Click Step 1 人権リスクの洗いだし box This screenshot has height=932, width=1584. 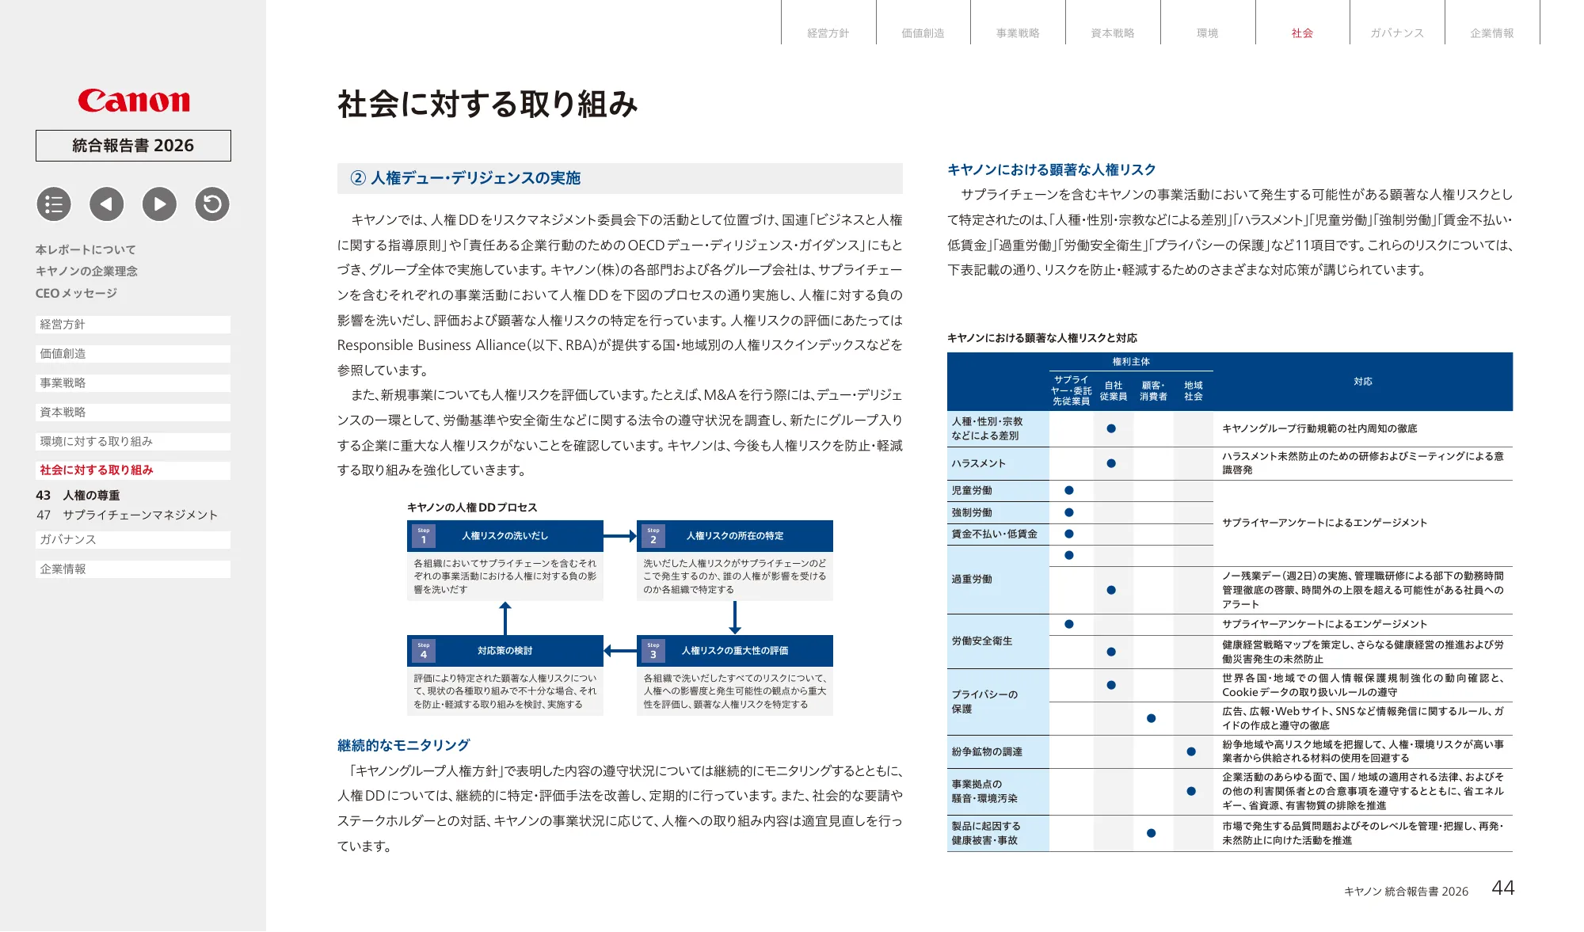pos(505,536)
